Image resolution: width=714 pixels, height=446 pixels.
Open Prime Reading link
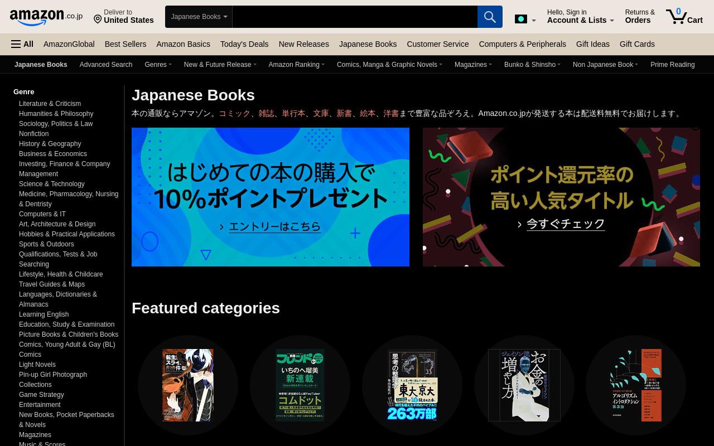click(x=672, y=65)
